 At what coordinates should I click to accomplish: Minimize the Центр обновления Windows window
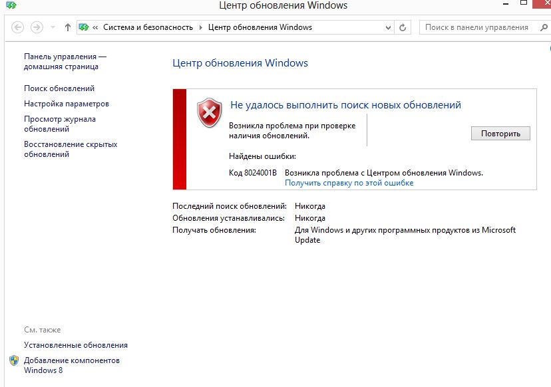coord(506,3)
